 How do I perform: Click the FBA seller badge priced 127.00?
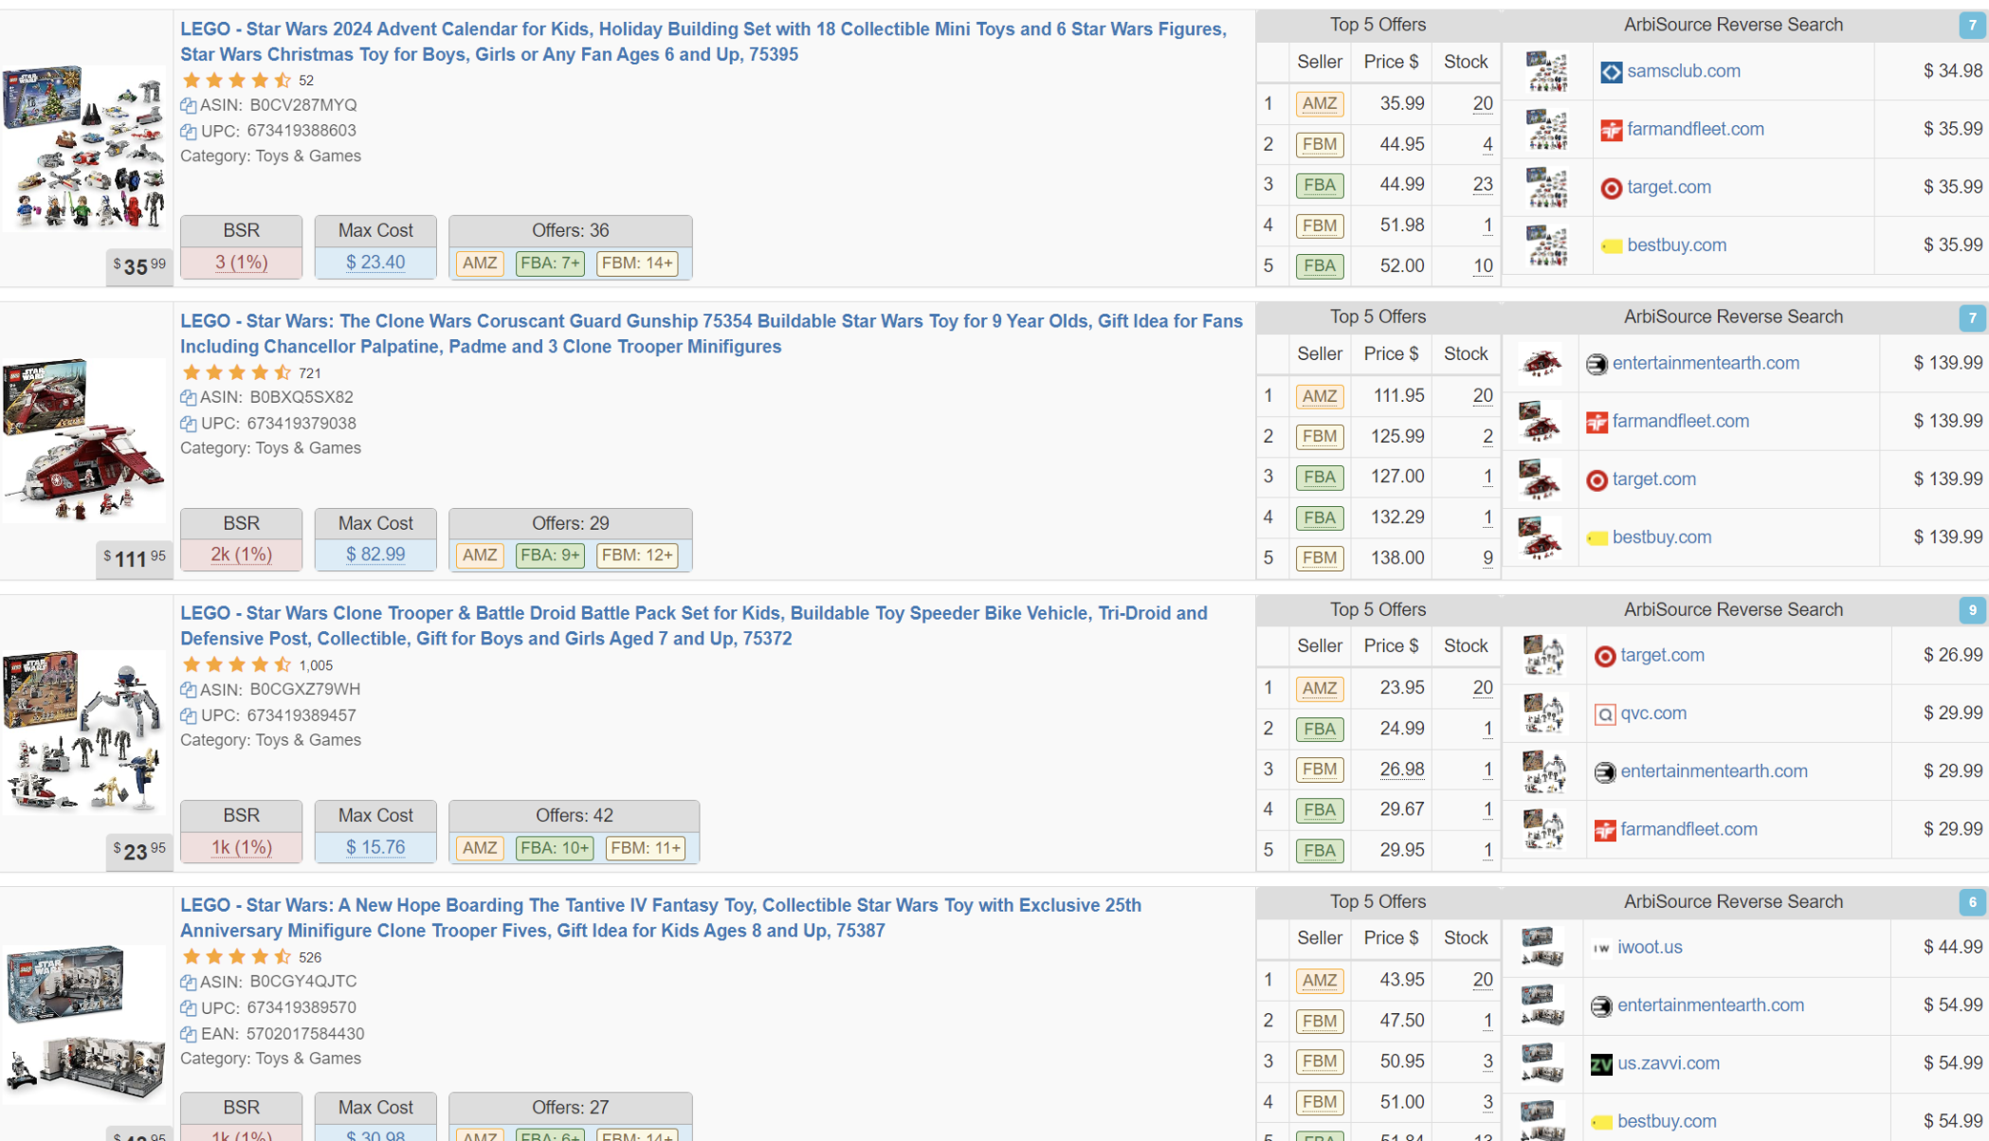point(1319,478)
